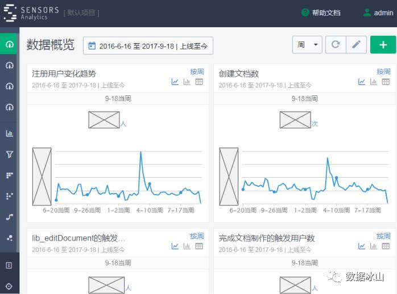
Task: Click the 注册用户变化趋势 card title
Action: (64, 74)
